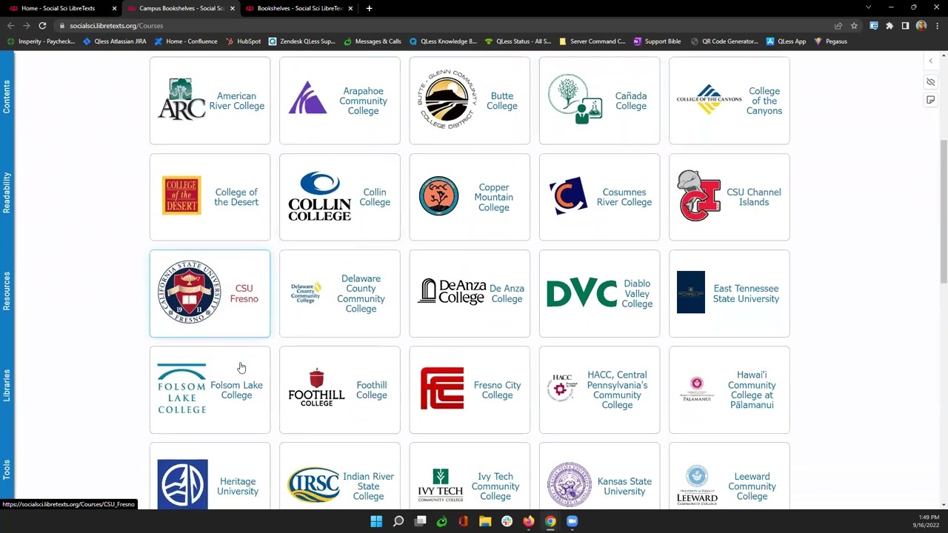
Task: Open the Insperity Paycheck bookmark
Action: tap(41, 41)
